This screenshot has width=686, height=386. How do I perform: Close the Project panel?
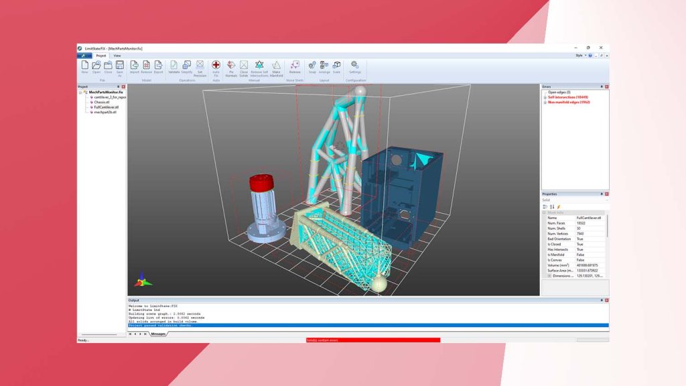pyautogui.click(x=123, y=86)
